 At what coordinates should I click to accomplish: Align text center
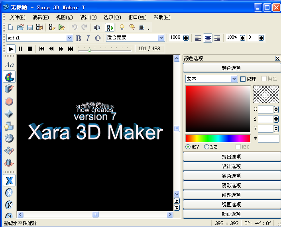click(208, 38)
